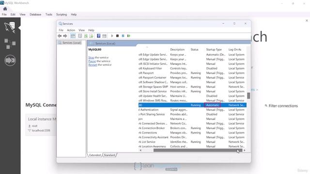Open Scripting menu in MySQL Workbench
This screenshot has width=310, height=174.
pos(62,14)
